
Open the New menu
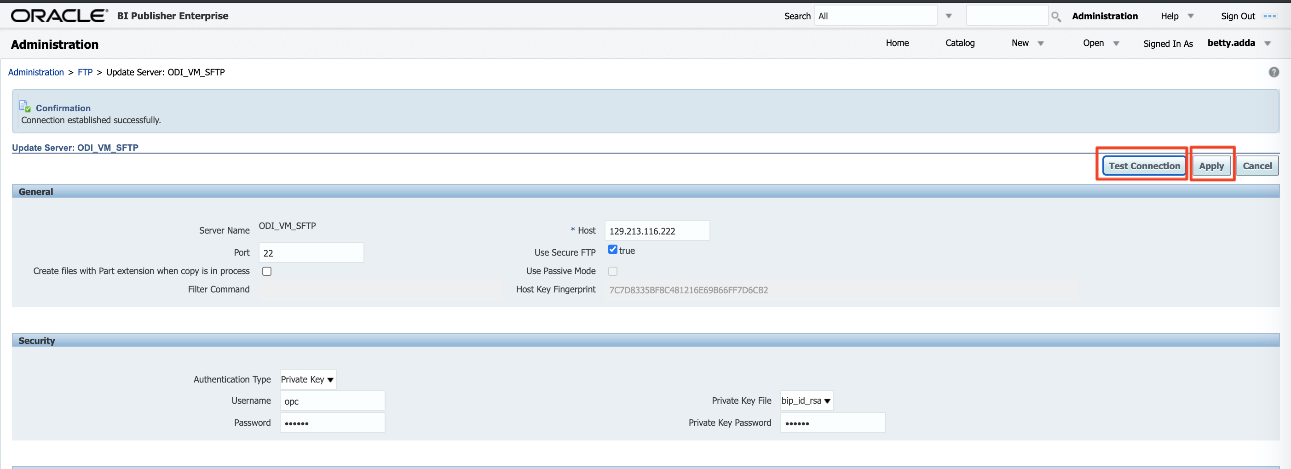coord(1026,43)
